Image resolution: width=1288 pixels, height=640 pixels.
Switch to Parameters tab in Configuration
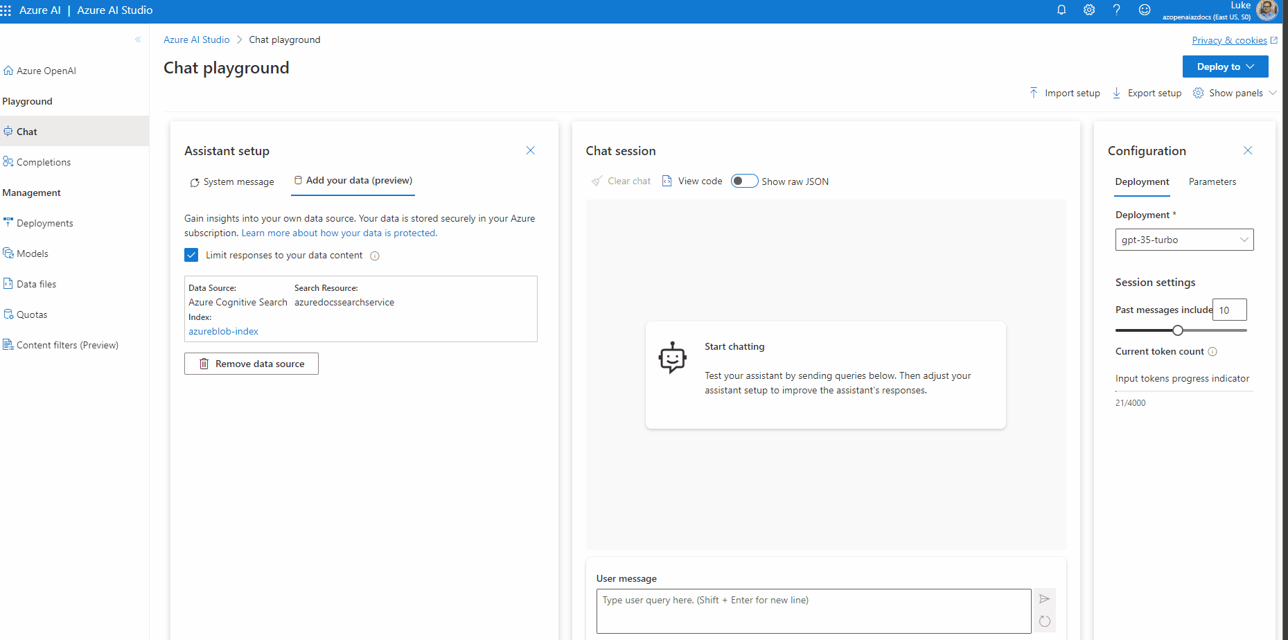coord(1212,181)
